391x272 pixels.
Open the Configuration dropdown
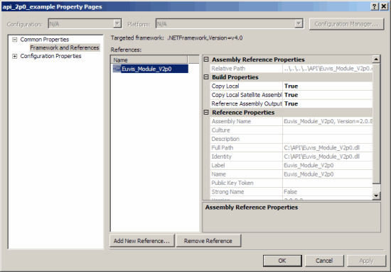(x=117, y=24)
